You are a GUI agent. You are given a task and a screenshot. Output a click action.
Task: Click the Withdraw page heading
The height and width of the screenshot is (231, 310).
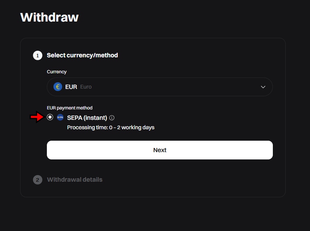(x=50, y=17)
